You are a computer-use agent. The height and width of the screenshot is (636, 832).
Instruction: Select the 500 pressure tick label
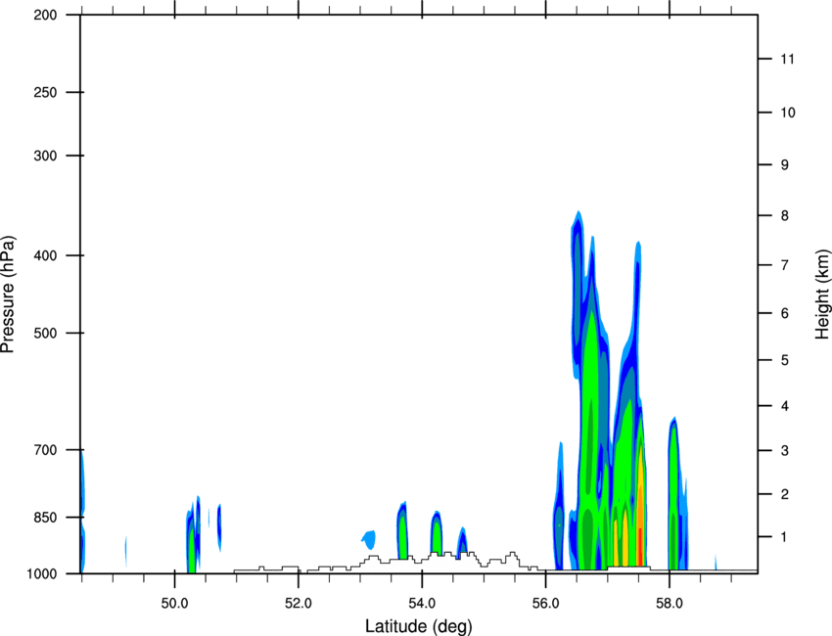click(45, 333)
